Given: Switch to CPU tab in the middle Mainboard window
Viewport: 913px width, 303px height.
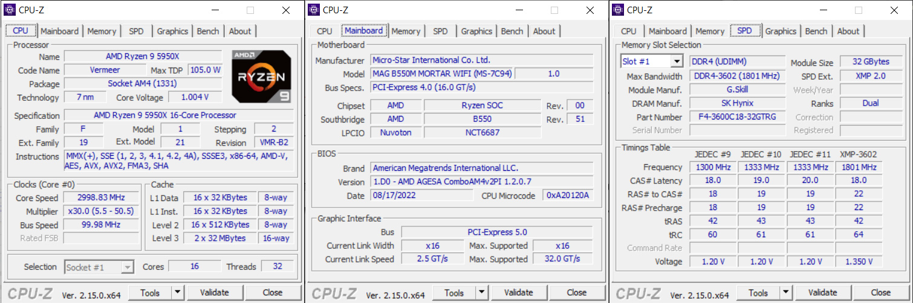Looking at the screenshot, I should (325, 31).
